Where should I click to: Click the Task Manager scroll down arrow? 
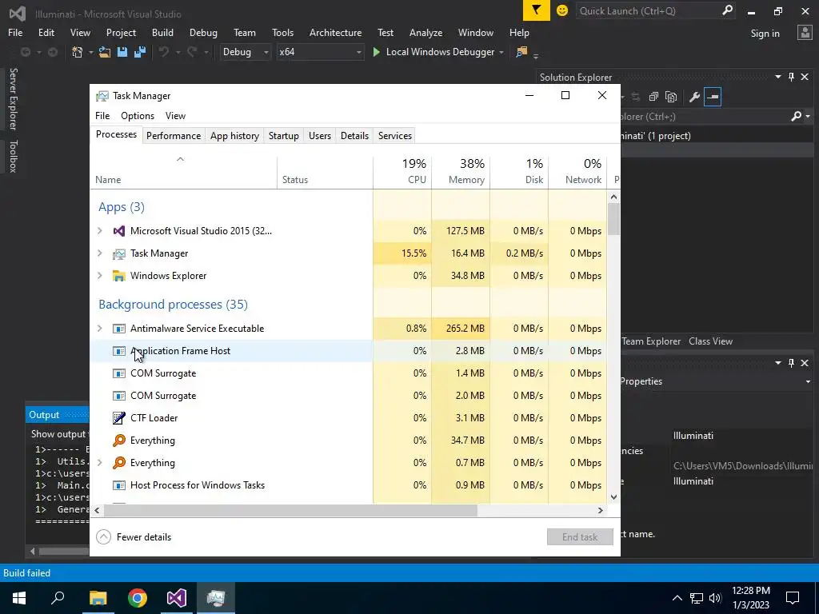coord(613,497)
